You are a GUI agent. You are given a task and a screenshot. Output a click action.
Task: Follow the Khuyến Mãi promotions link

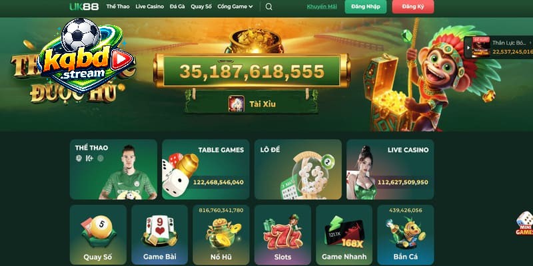(322, 7)
